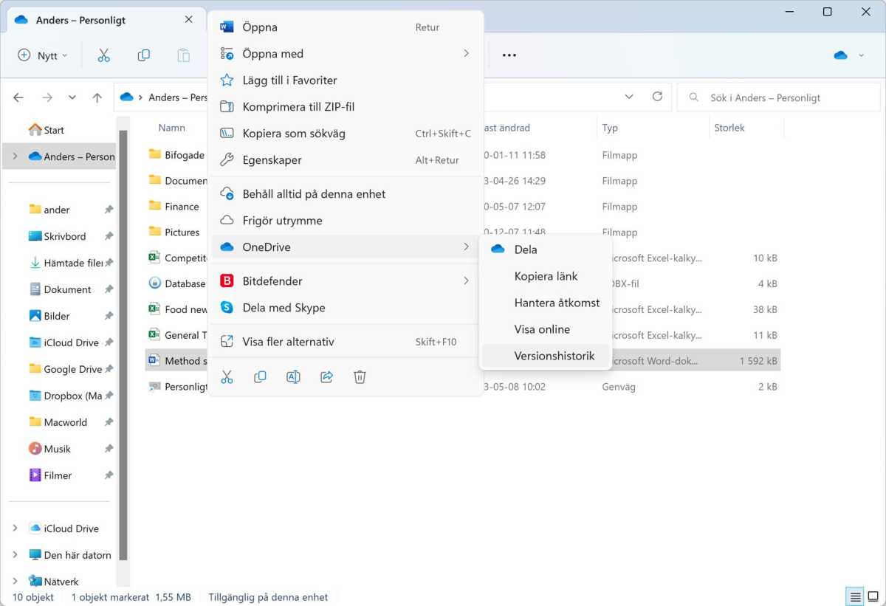
Task: Open the three-dots more options menu
Action: [509, 55]
